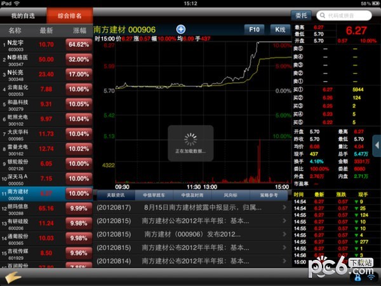Tap the golden back arrow icon
This screenshot has width=381, height=286.
point(13,277)
